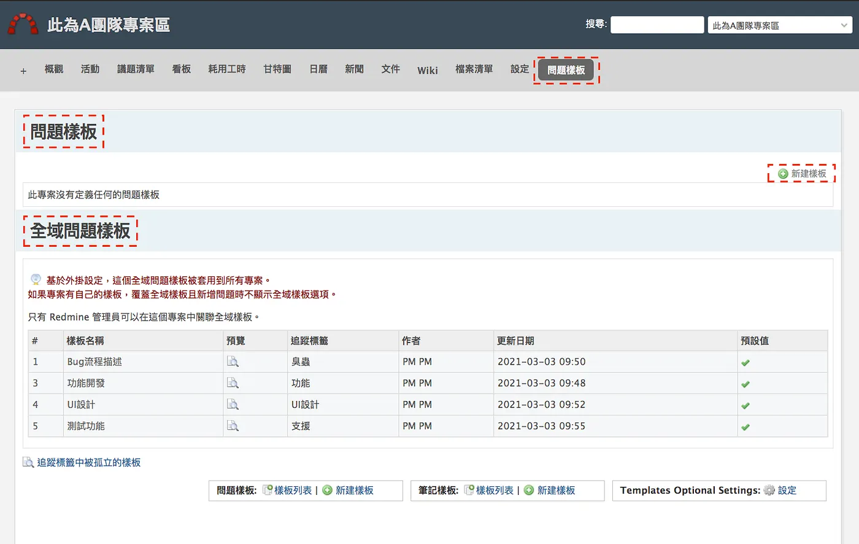Go to the 甘特圖 tab
The image size is (859, 544).
click(277, 69)
